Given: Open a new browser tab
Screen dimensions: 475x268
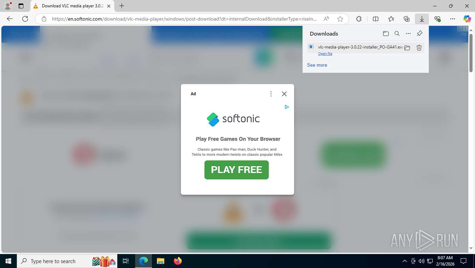Looking at the screenshot, I should [x=122, y=6].
